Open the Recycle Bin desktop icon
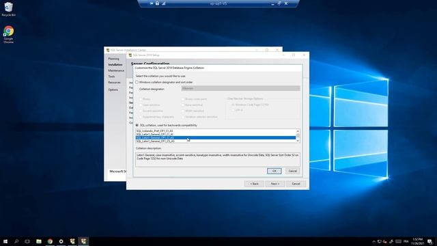Screen dimensions: 437x246 (8, 9)
